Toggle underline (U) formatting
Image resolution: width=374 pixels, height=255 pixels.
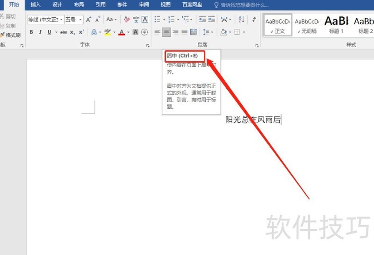tap(50, 32)
